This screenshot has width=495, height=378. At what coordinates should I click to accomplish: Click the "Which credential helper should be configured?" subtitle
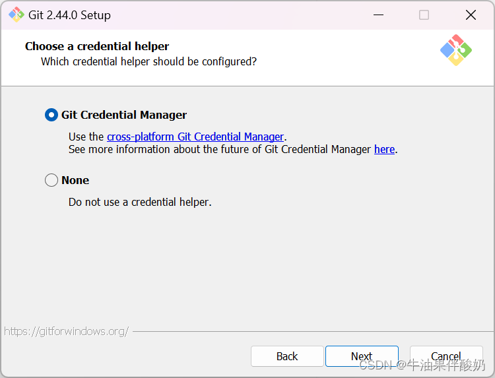point(148,61)
